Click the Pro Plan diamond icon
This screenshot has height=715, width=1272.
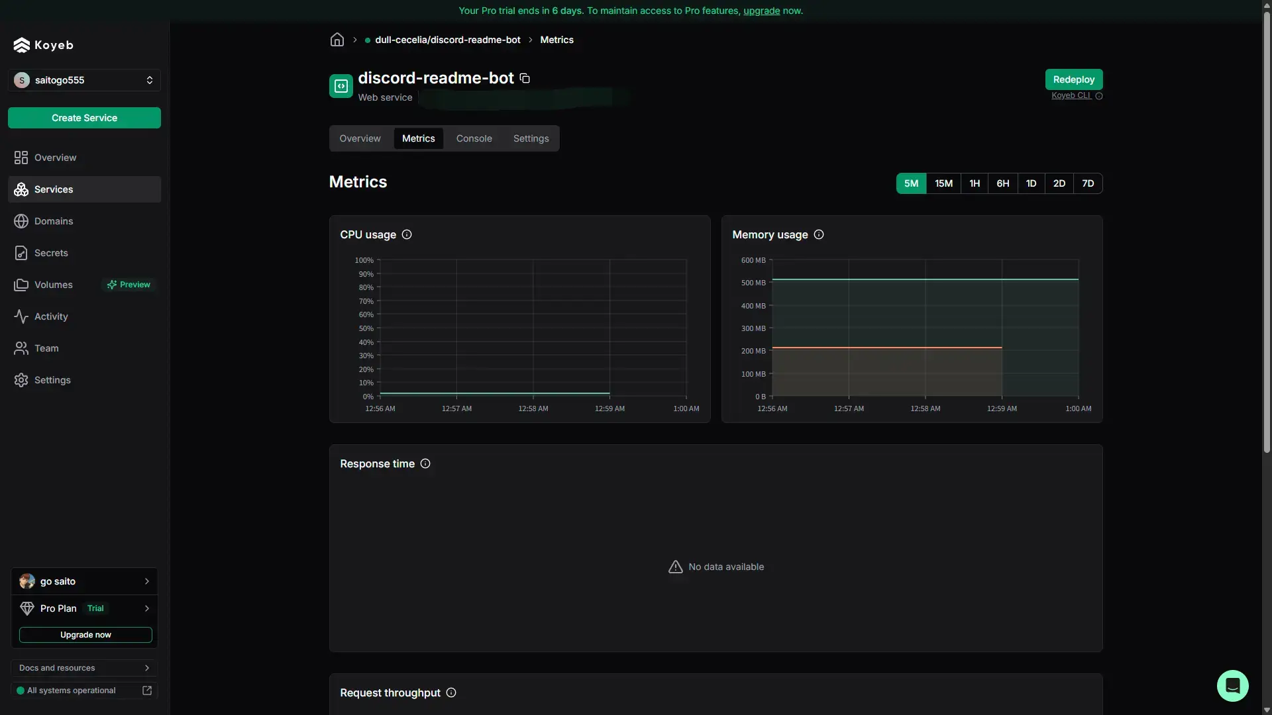[27, 608]
